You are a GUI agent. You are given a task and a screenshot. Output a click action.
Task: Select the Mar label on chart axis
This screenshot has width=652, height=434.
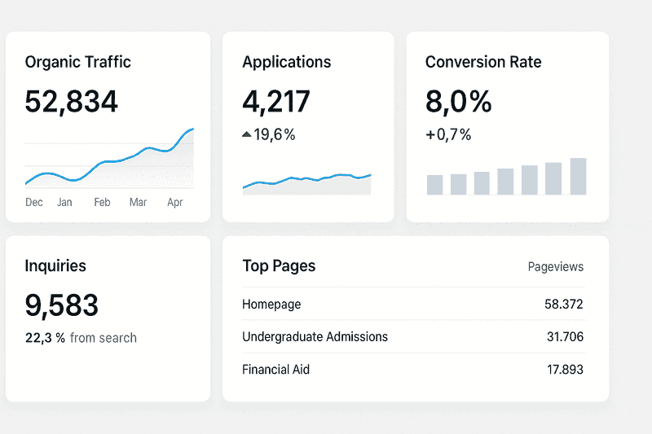coord(138,202)
